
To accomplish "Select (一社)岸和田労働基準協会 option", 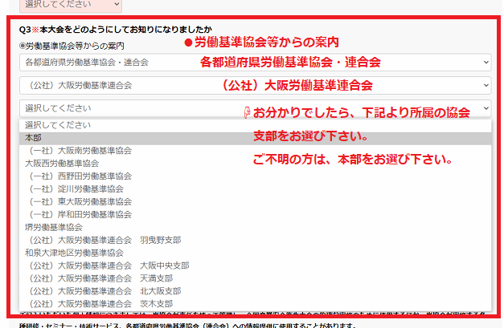I will click(x=255, y=214).
